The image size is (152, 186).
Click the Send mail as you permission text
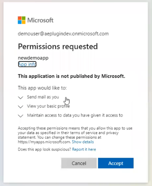pos(43,97)
